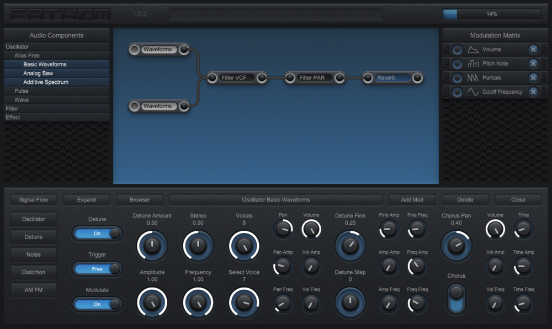
Task: Click the Stereo knob
Action: pyautogui.click(x=198, y=246)
